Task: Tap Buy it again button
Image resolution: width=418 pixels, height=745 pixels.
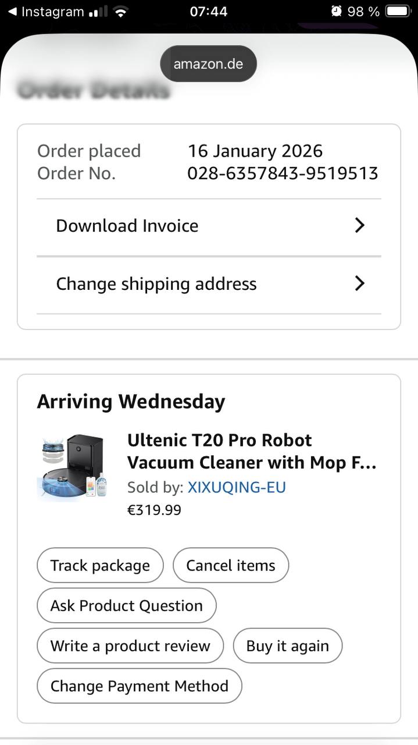Action: pos(288,645)
